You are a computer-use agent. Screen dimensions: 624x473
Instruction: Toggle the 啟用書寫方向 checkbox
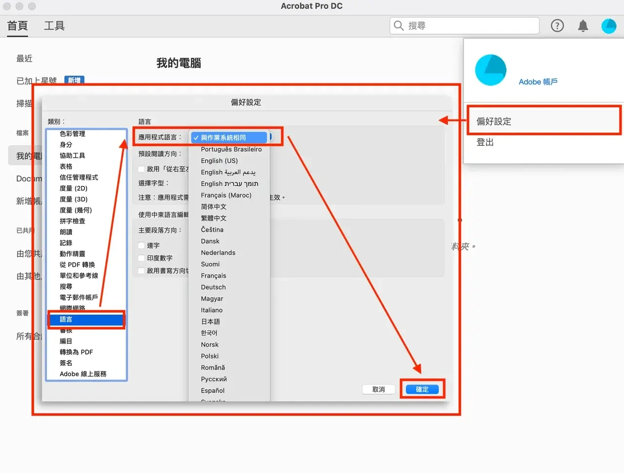coord(141,271)
